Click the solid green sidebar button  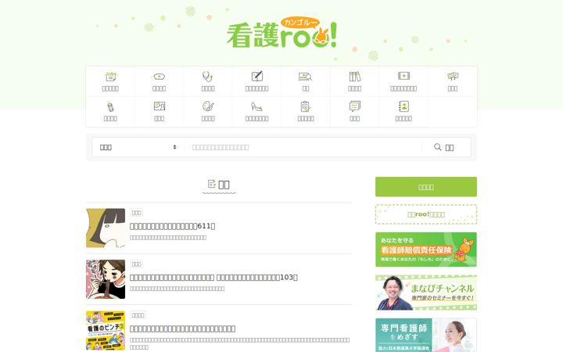pyautogui.click(x=426, y=187)
